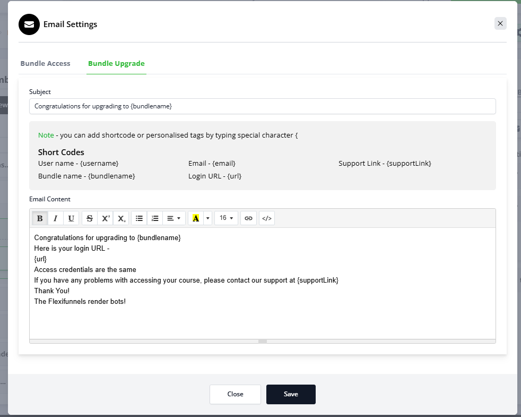Click the 'Login URL - {url}' shortcode

[x=215, y=176]
